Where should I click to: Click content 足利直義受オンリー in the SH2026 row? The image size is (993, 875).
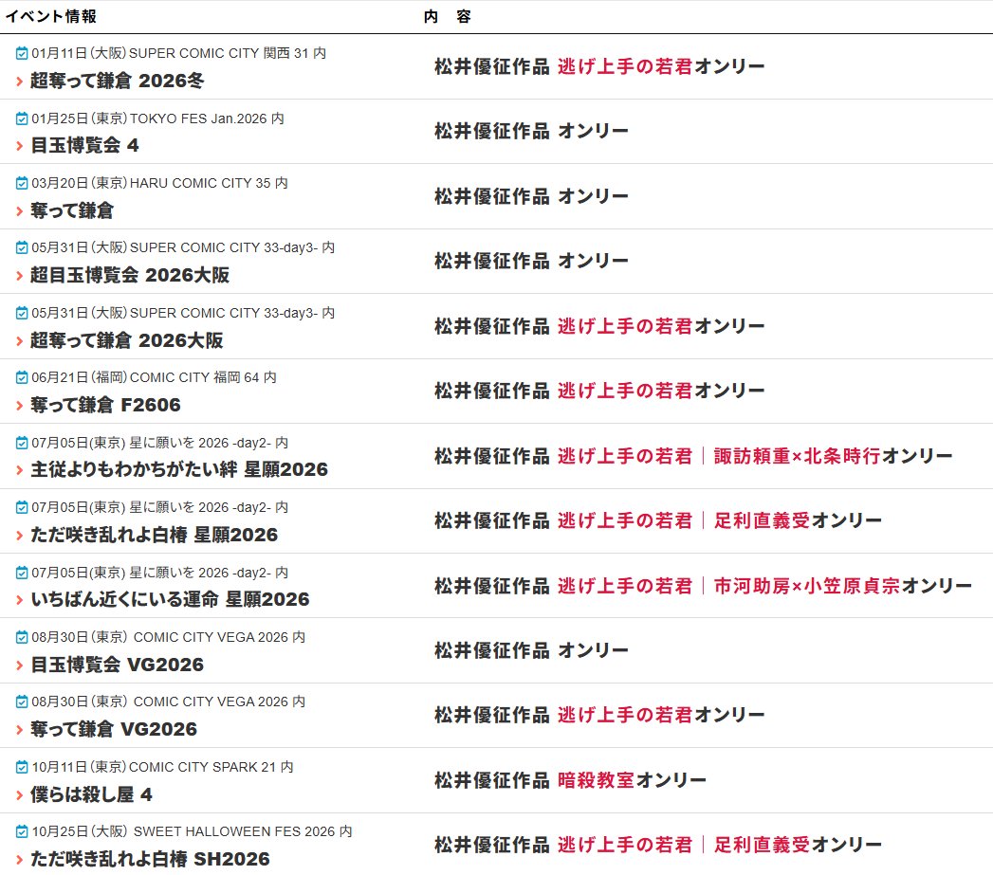tap(798, 845)
